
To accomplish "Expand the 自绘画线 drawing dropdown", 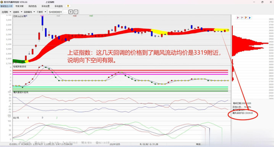I will pos(29,12).
